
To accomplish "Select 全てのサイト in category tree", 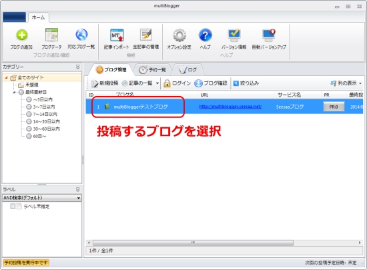I will [31, 77].
